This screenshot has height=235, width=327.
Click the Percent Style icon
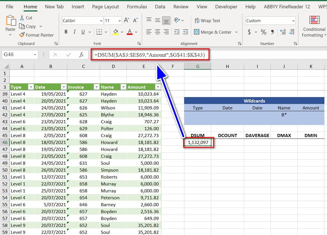(263, 32)
